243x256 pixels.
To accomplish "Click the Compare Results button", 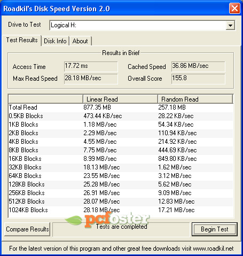I will [x=27, y=229].
